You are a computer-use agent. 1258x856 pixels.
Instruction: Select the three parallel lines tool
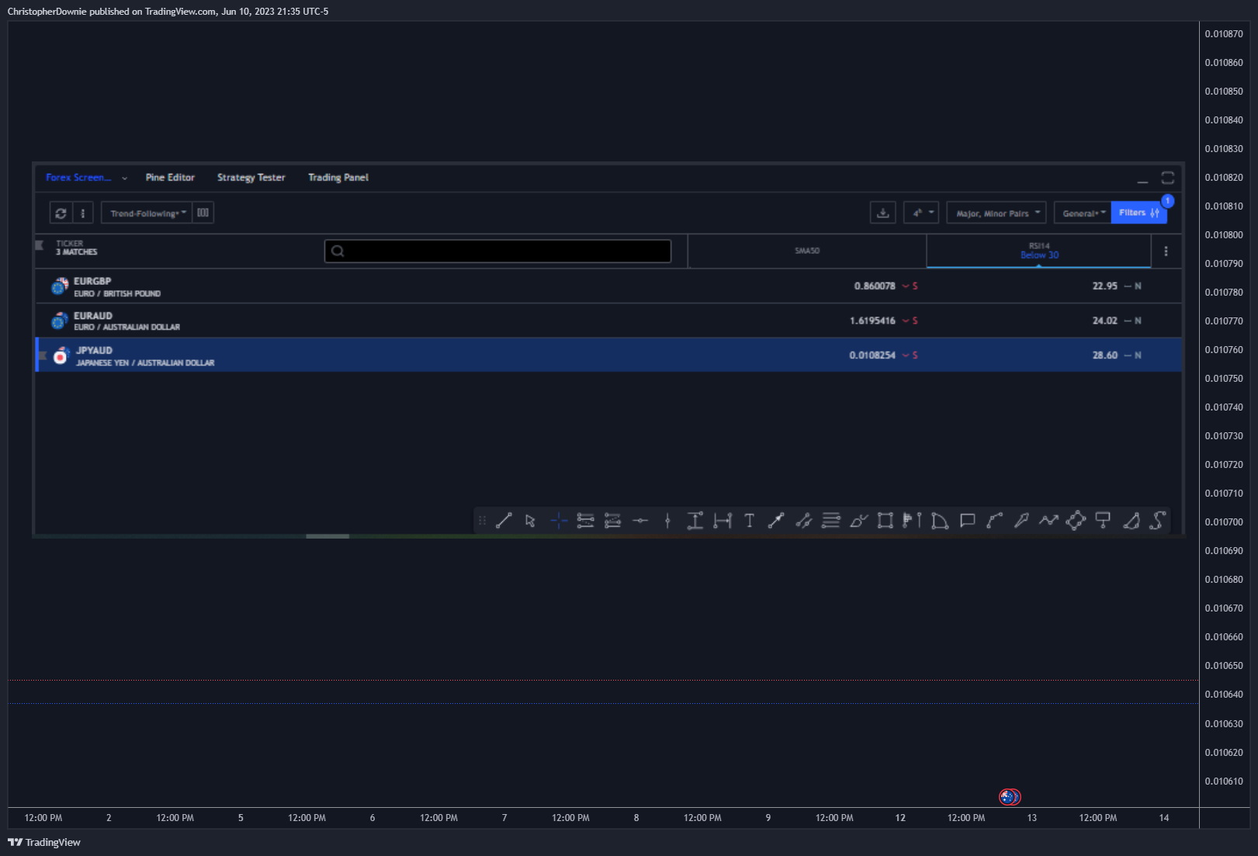[831, 521]
